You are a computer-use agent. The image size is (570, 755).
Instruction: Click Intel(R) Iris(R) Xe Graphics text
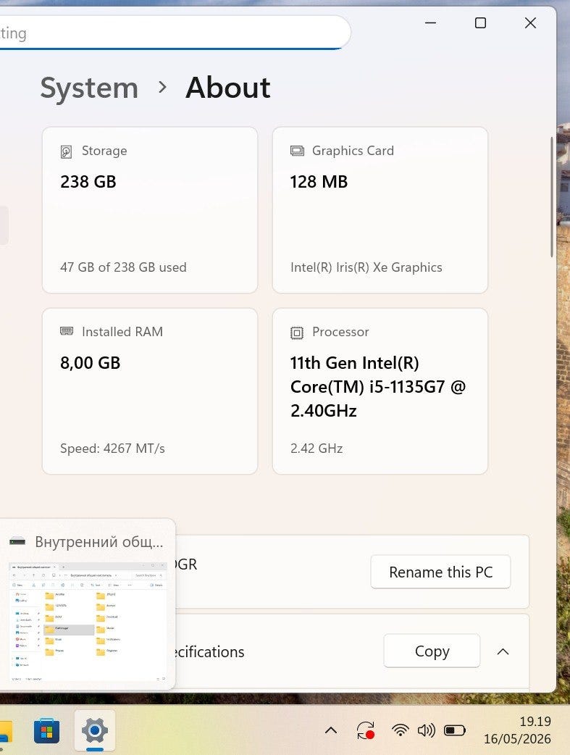point(366,267)
